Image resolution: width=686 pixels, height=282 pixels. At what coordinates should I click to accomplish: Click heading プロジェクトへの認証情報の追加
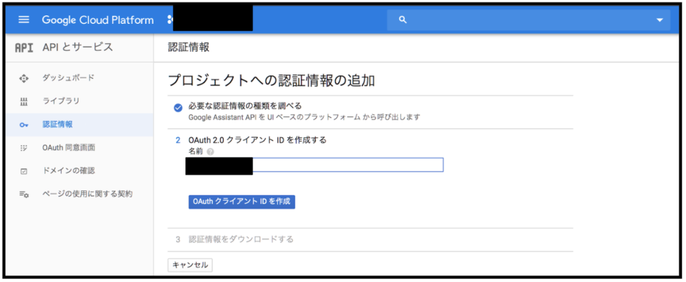point(272,80)
